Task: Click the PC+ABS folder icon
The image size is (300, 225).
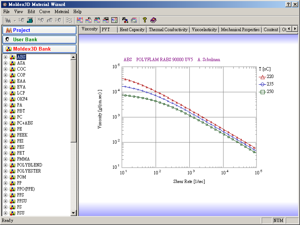Action: point(12,123)
